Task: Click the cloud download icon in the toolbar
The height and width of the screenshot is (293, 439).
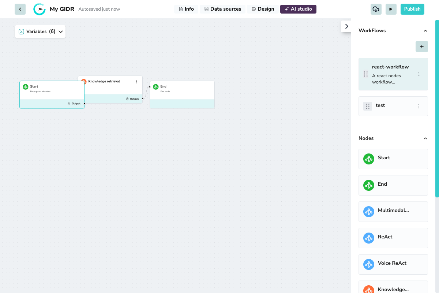Action: point(376,9)
